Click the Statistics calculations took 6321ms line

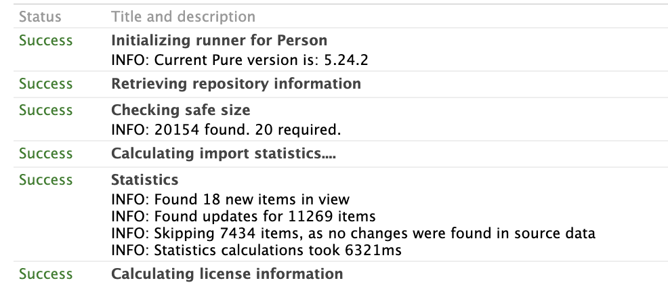(256, 250)
